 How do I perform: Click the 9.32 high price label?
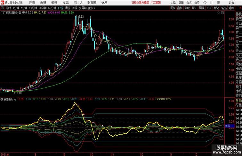pos(81,17)
